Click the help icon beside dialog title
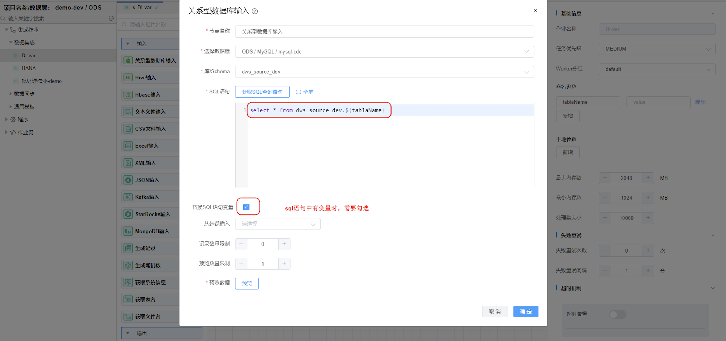 point(254,11)
